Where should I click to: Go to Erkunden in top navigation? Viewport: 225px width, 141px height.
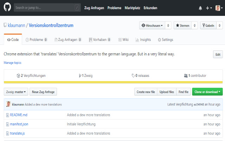(x=150, y=8)
